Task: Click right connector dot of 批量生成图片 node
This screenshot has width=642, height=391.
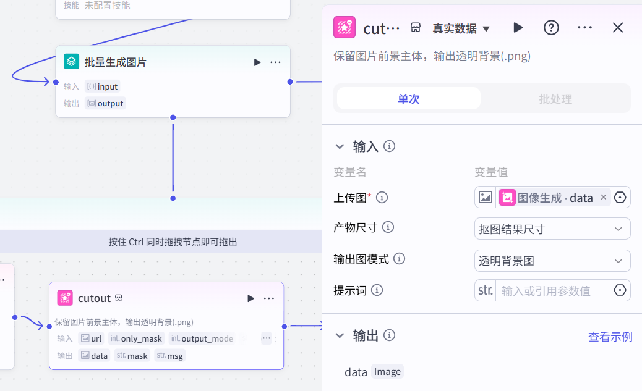Action: pos(290,82)
